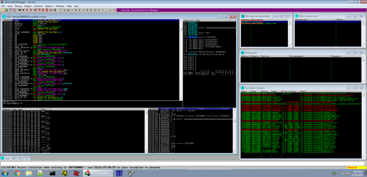Show Run trace via '...' toolbar item
The height and width of the screenshot is (177, 367).
coord(106,10)
